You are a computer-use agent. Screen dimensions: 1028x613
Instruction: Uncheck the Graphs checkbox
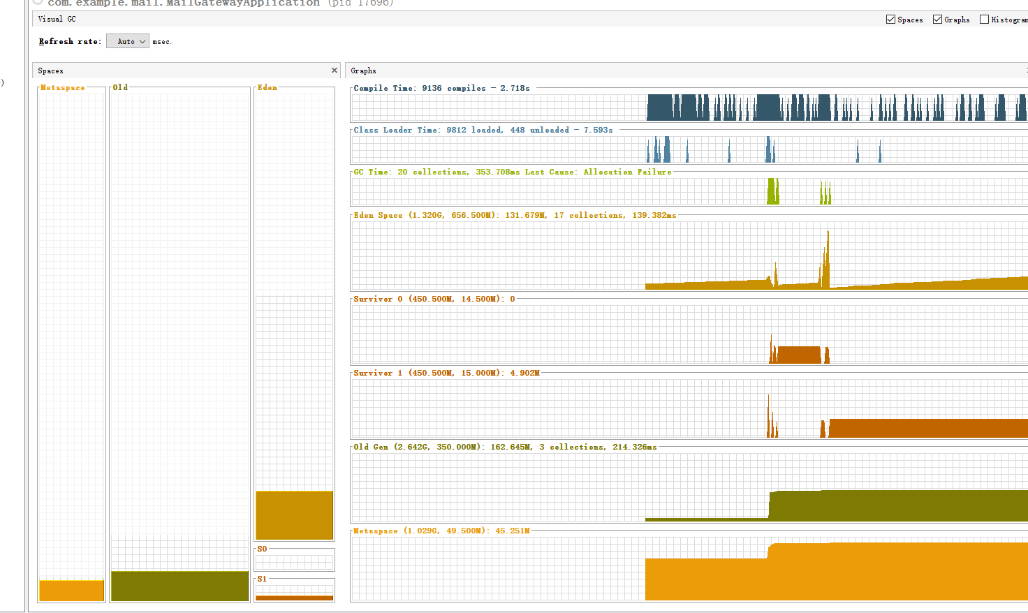[x=937, y=20]
